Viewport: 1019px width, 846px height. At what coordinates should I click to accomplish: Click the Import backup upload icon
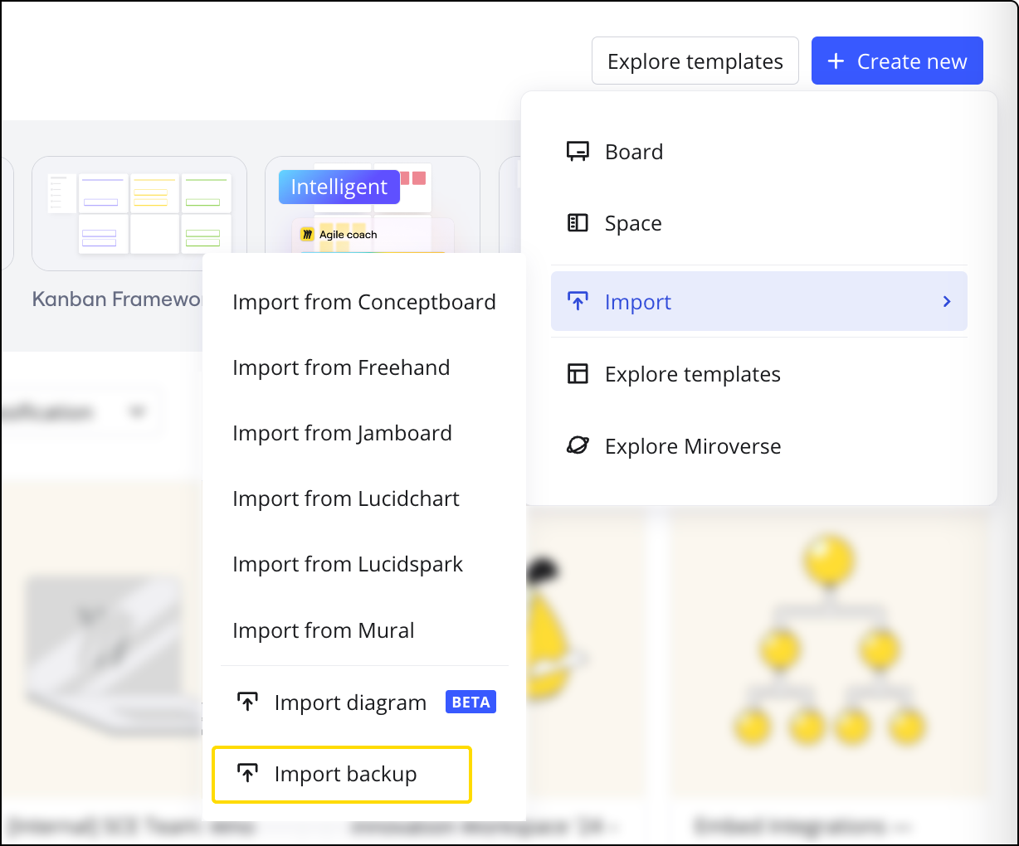[247, 774]
